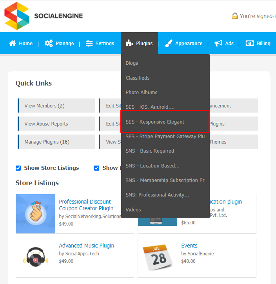Click the Store Listings heading

37,183
